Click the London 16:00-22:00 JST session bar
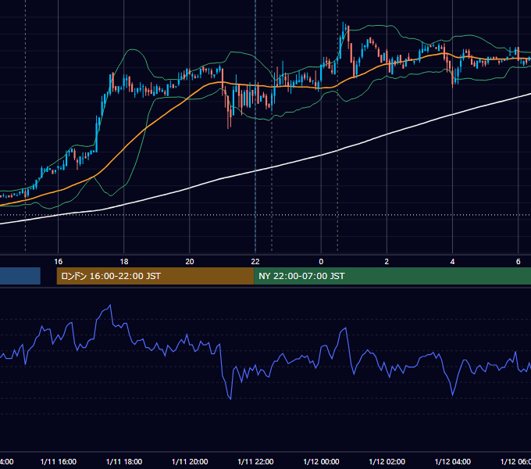Viewport: 531px width, 469px height. point(155,276)
